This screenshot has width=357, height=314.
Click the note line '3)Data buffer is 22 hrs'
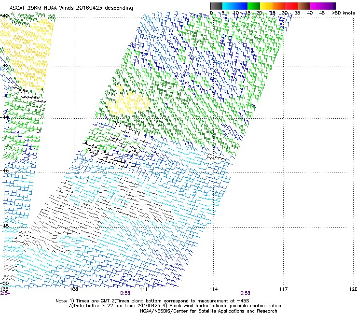(x=175, y=306)
